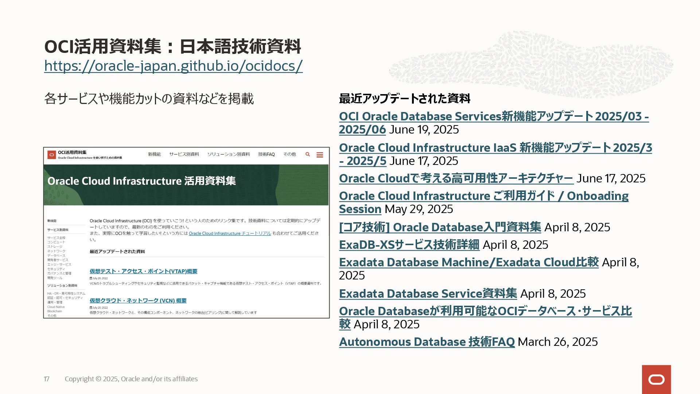Viewport: 700px width, 394px height.
Task: Click the OCI活用資料集 site title in embedded header
Action: [x=72, y=152]
